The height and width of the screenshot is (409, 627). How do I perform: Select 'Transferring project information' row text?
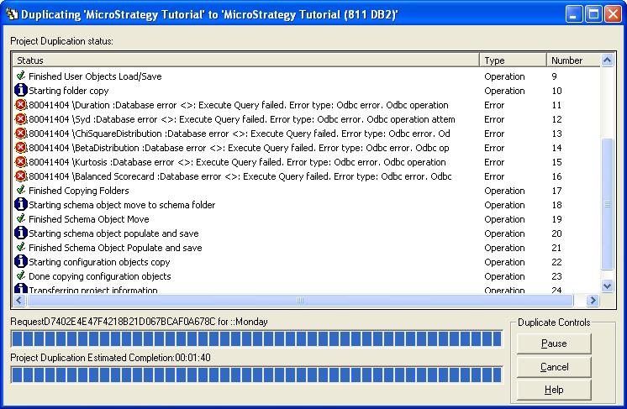(x=93, y=290)
